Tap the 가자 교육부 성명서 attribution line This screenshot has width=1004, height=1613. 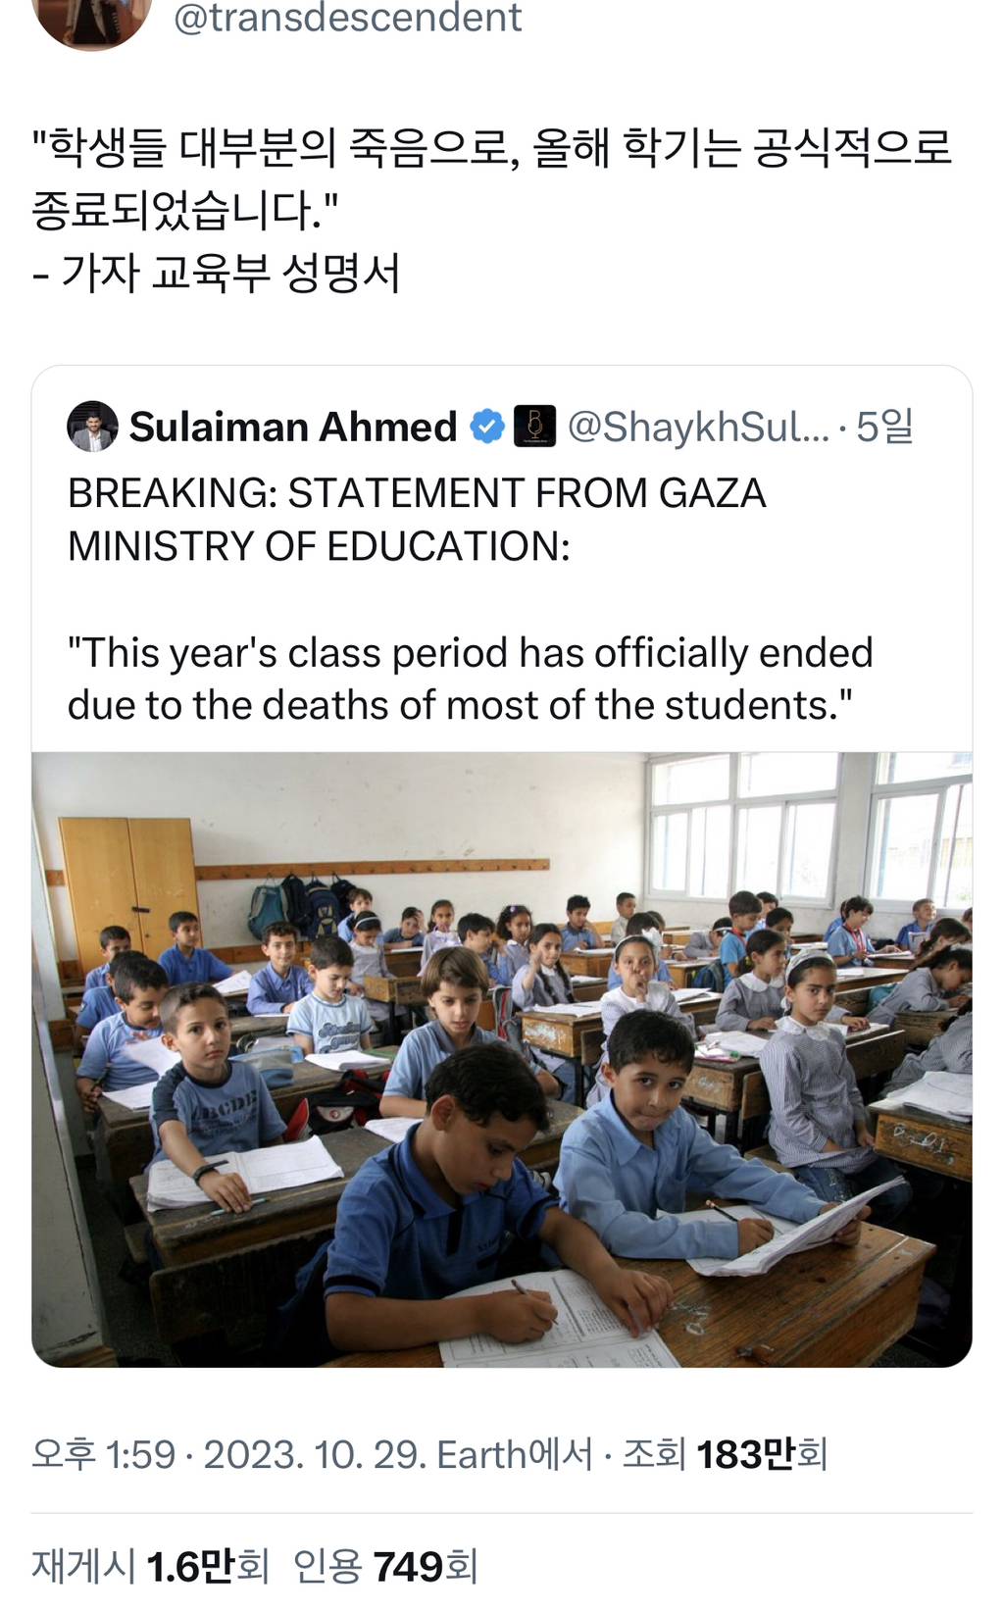click(x=216, y=272)
